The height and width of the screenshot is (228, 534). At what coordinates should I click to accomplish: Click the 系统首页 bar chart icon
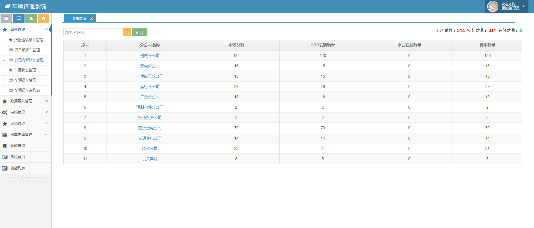click(x=5, y=157)
